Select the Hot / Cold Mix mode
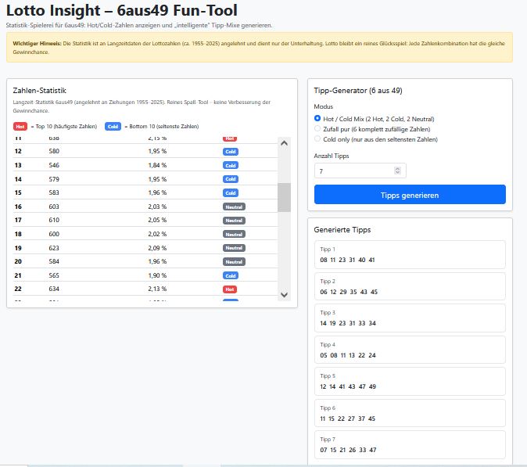 pos(317,118)
